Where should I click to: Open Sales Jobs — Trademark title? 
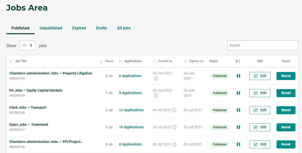pyautogui.click(x=29, y=125)
